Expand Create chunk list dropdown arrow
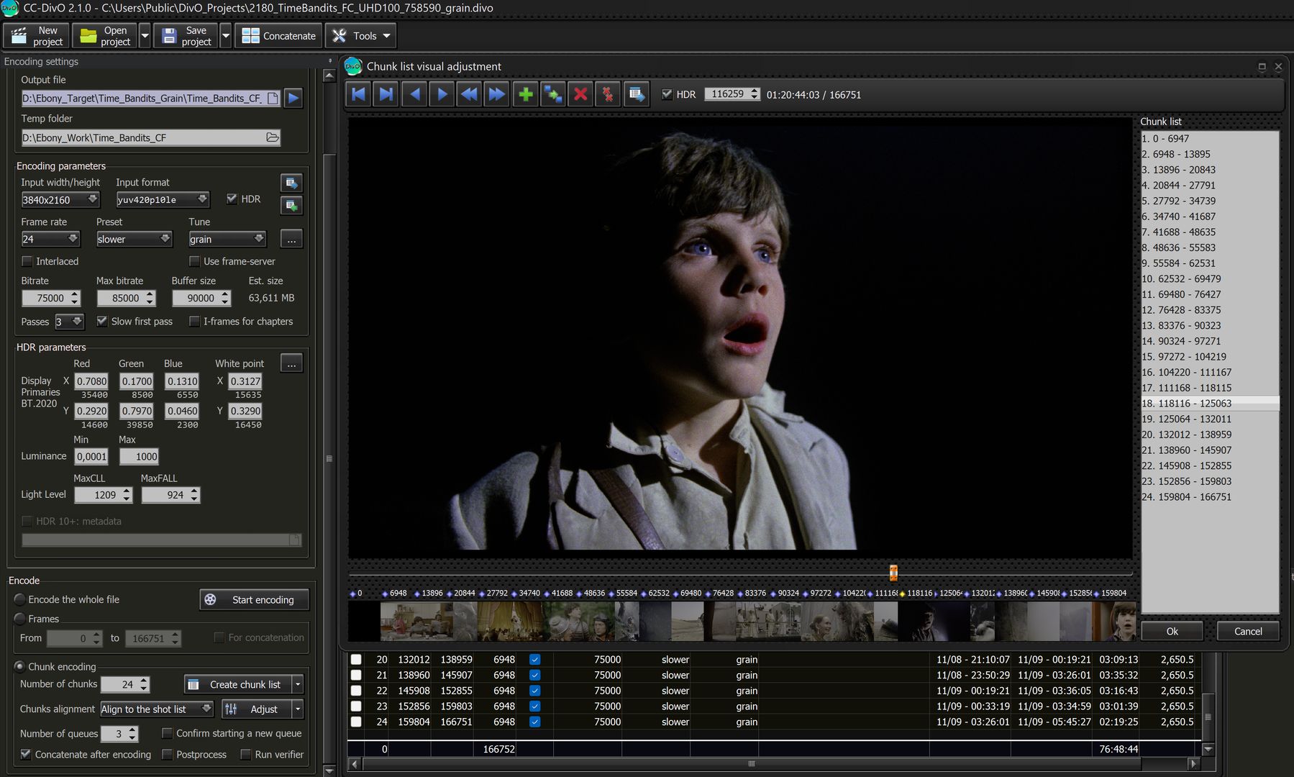 pyautogui.click(x=298, y=684)
